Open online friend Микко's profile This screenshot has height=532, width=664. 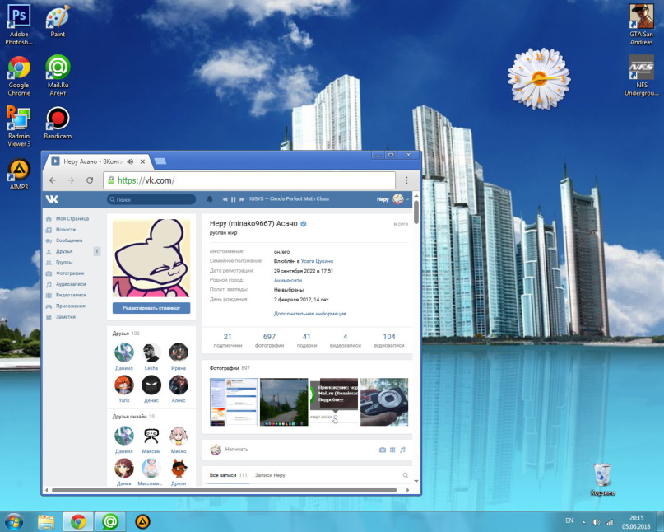pos(179,440)
